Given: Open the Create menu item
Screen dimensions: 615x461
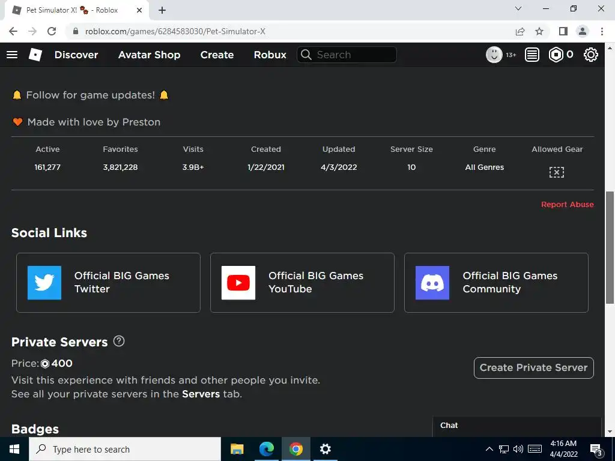Looking at the screenshot, I should coord(217,55).
